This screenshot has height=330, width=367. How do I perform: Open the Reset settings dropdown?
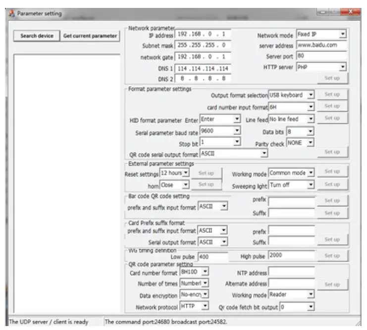click(186, 173)
